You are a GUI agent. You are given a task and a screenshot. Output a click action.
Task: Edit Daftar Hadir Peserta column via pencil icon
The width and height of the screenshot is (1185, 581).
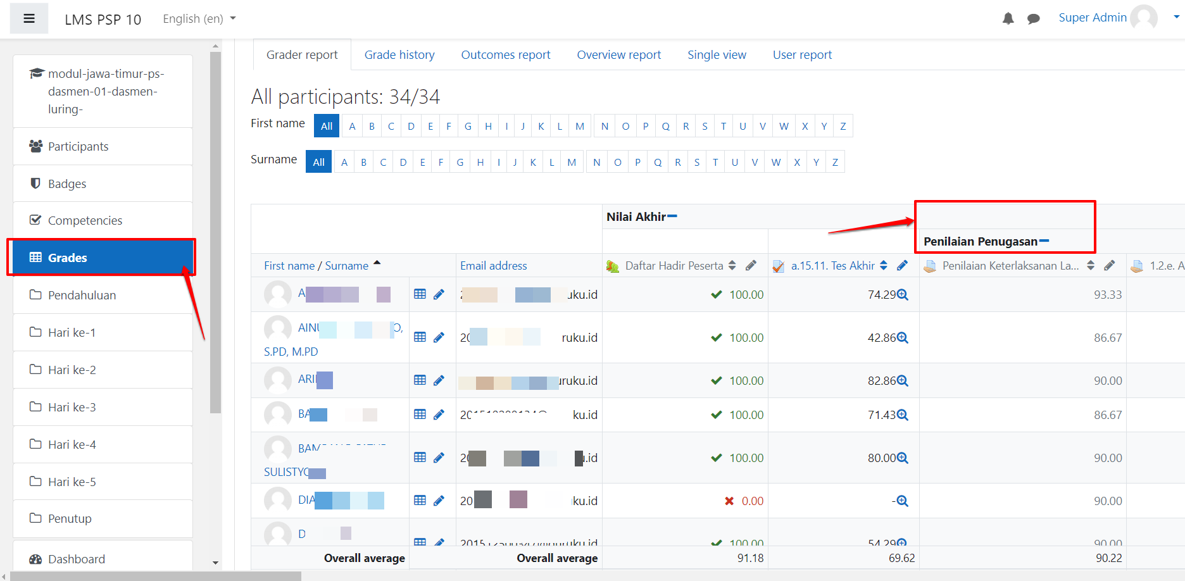tap(751, 266)
